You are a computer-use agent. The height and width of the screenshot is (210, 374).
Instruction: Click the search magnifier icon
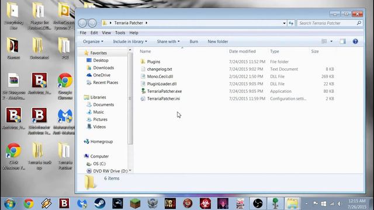tap(359, 23)
